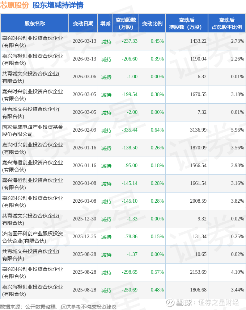The height and width of the screenshot is (310, 246).
Task: Click the post-change holding 1670.55
Action: coord(198,94)
